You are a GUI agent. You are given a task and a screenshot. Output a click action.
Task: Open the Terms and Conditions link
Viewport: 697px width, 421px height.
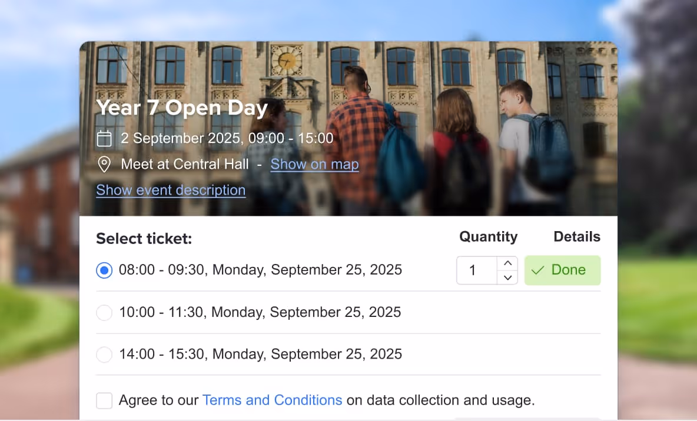[272, 400]
